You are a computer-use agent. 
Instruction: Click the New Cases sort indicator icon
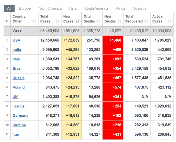point(78,22)
